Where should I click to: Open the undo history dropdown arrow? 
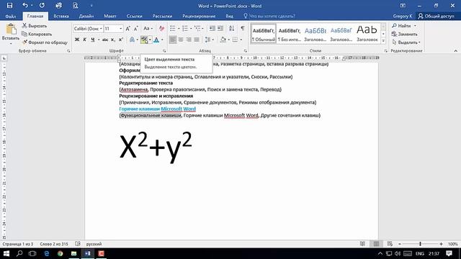[x=32, y=6]
